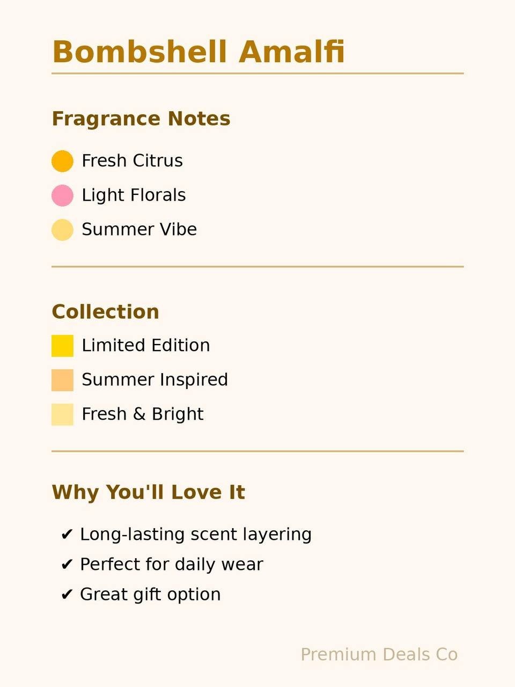Click the light yellow Fresh & Bright square

[62, 414]
